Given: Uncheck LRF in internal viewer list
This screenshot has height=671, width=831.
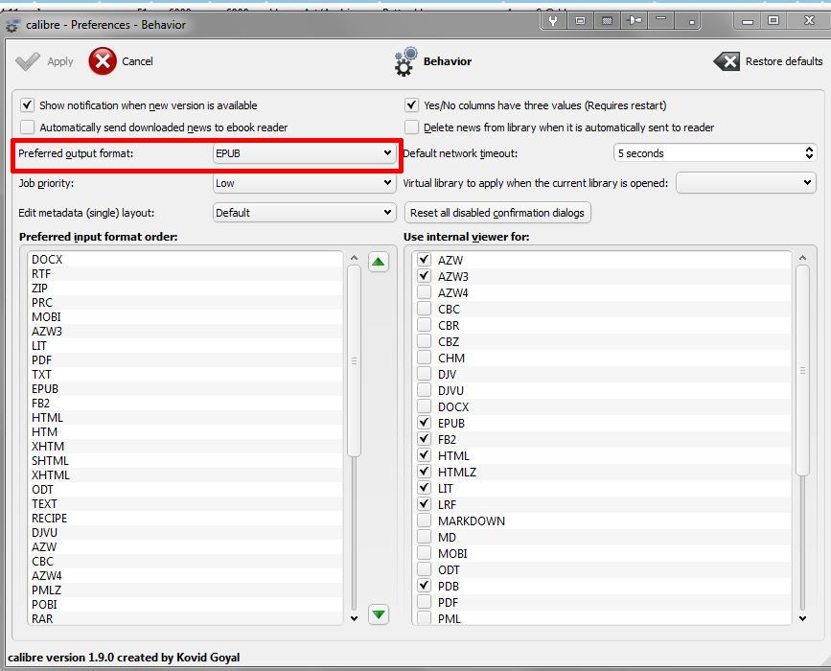Looking at the screenshot, I should pyautogui.click(x=424, y=504).
